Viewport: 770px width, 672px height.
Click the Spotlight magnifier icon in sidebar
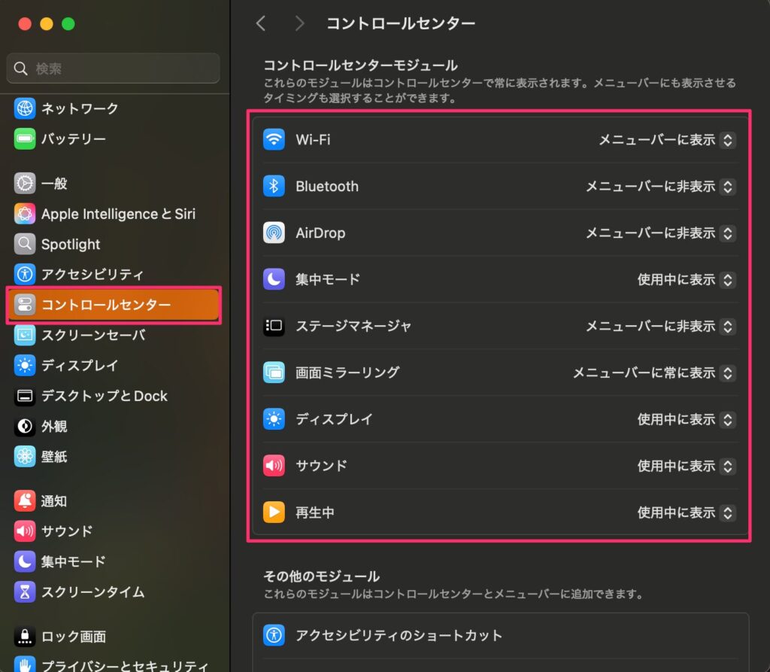coord(25,245)
